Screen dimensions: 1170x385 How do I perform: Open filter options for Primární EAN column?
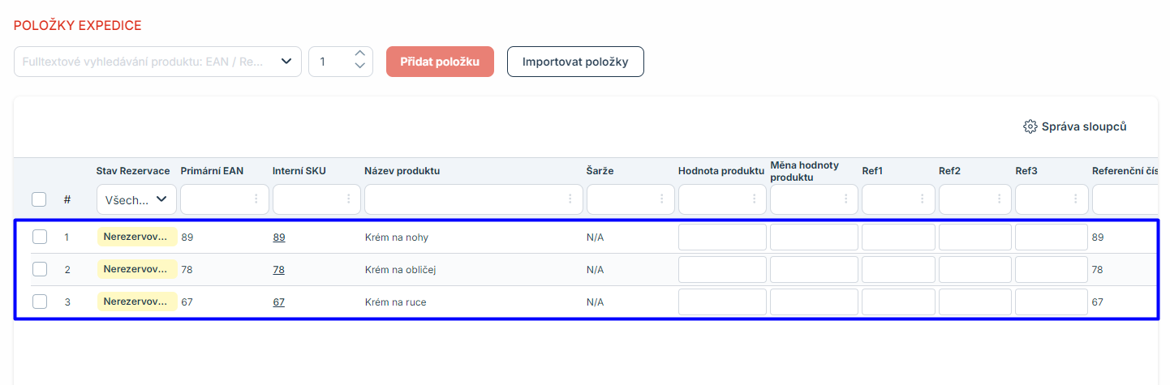click(x=256, y=199)
